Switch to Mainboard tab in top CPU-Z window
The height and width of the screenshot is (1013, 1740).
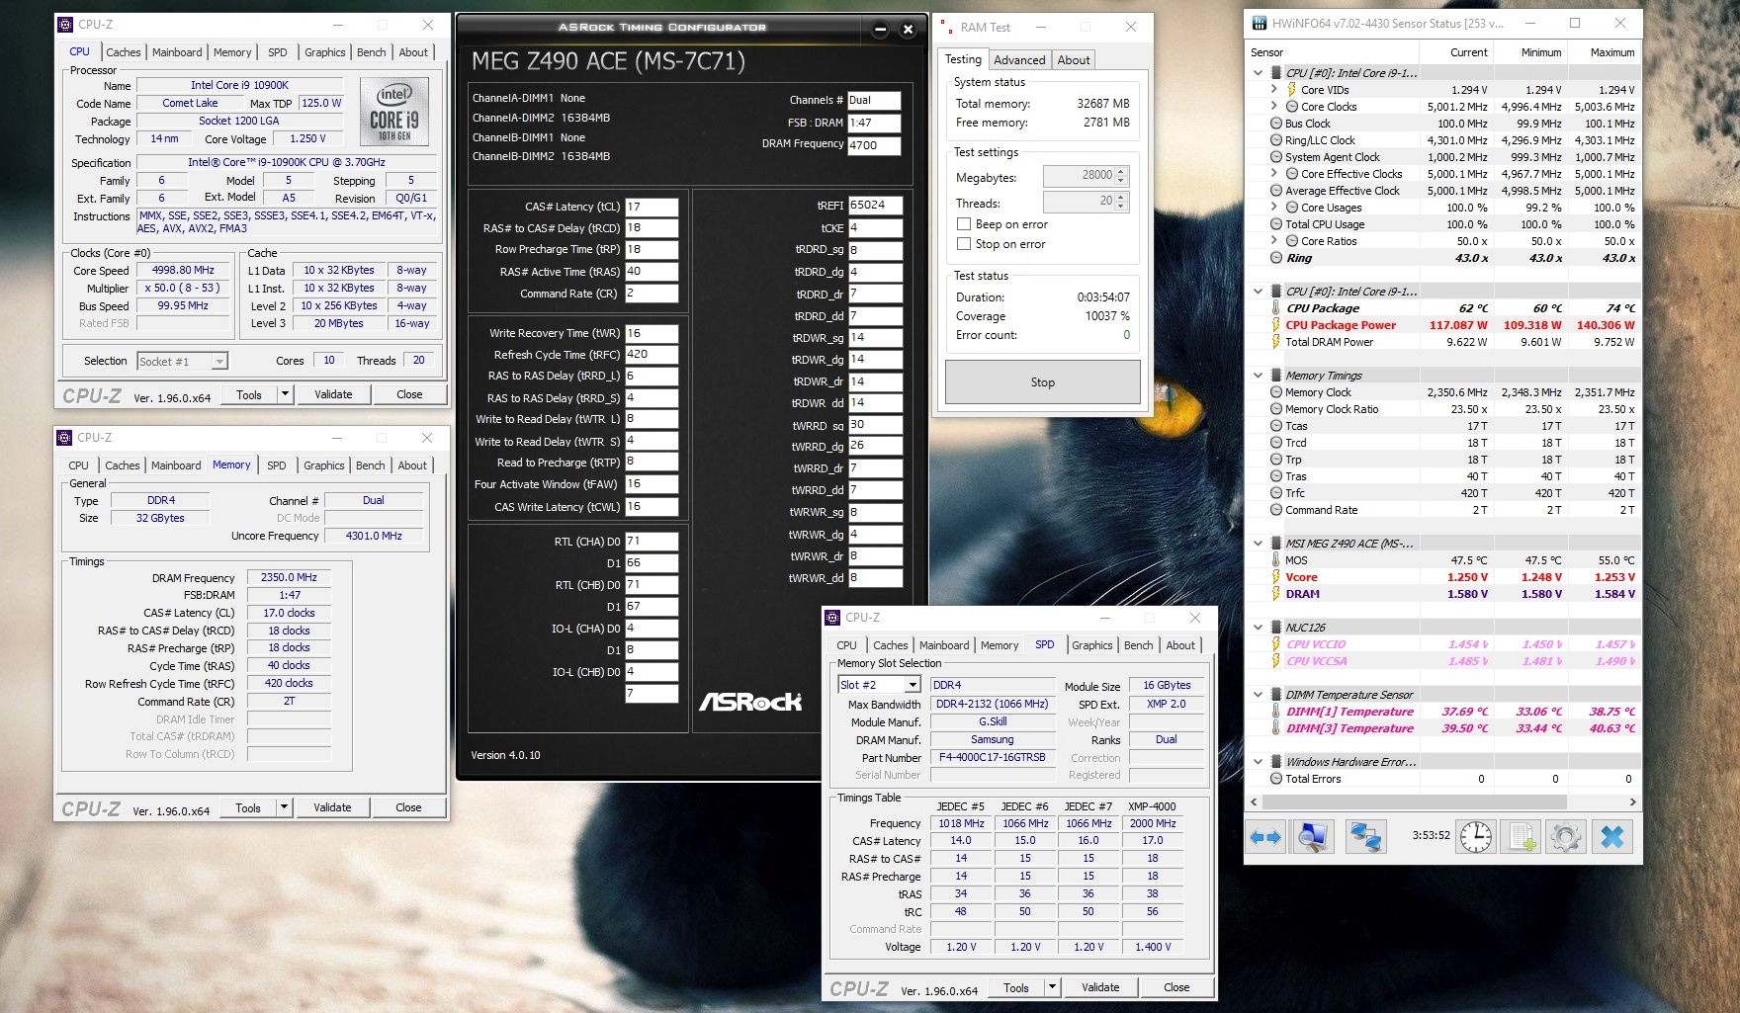pyautogui.click(x=177, y=52)
